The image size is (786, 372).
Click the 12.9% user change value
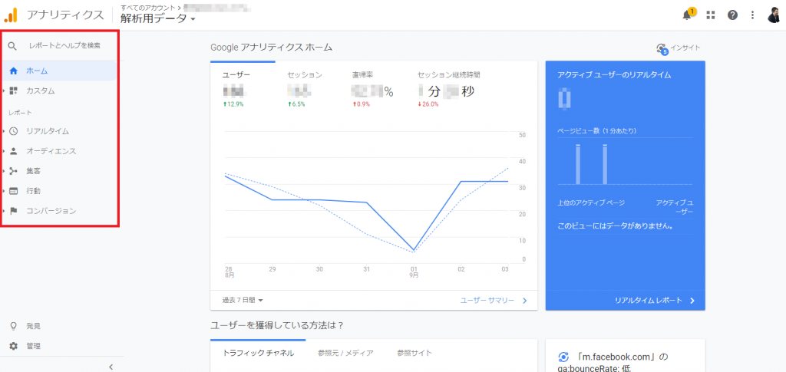(232, 104)
